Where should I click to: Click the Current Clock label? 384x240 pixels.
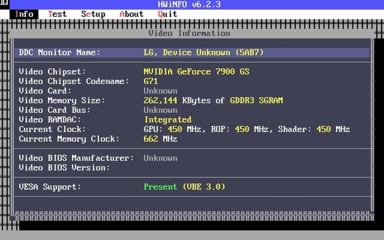tap(52, 129)
